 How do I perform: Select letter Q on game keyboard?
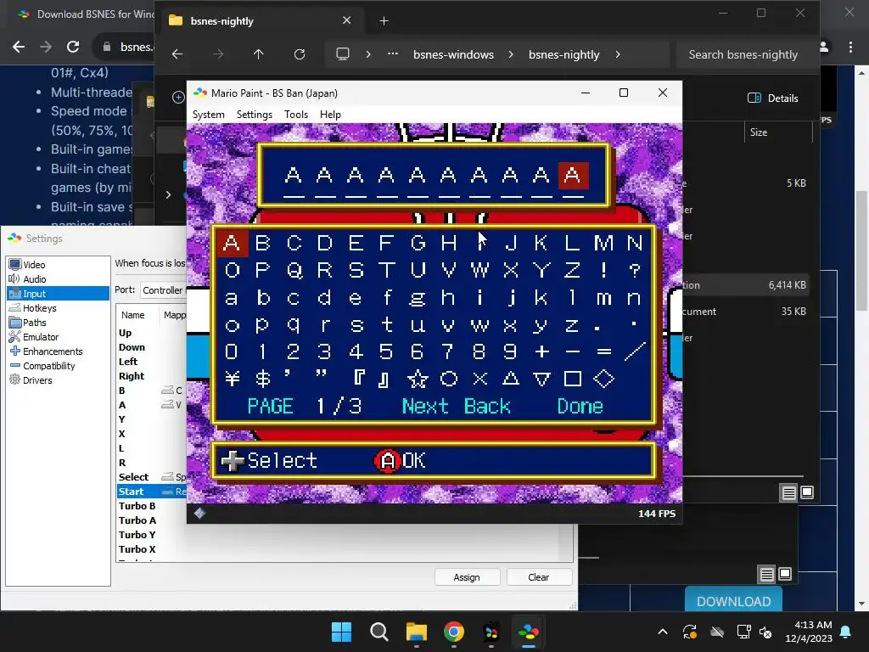pos(294,271)
